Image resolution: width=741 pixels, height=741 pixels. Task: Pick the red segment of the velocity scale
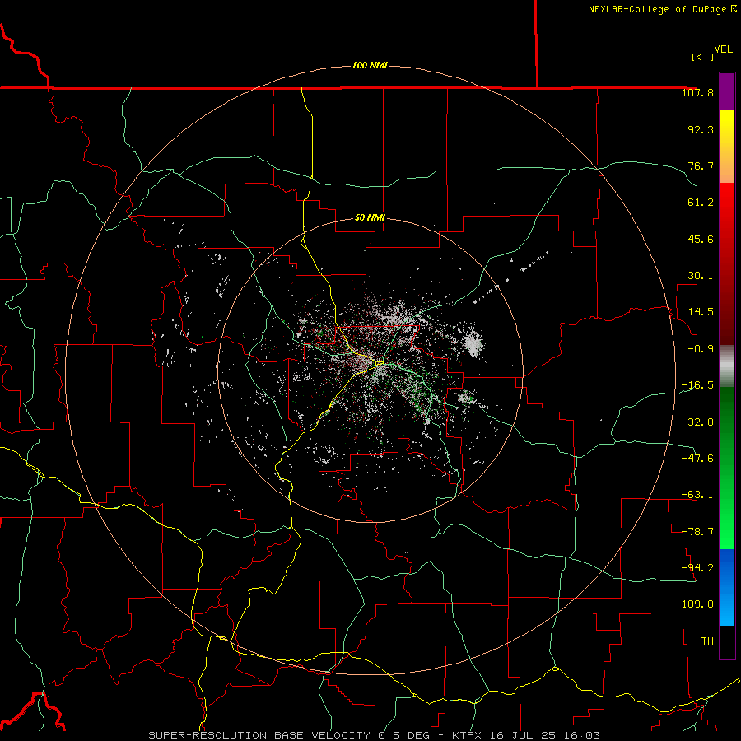click(x=727, y=263)
